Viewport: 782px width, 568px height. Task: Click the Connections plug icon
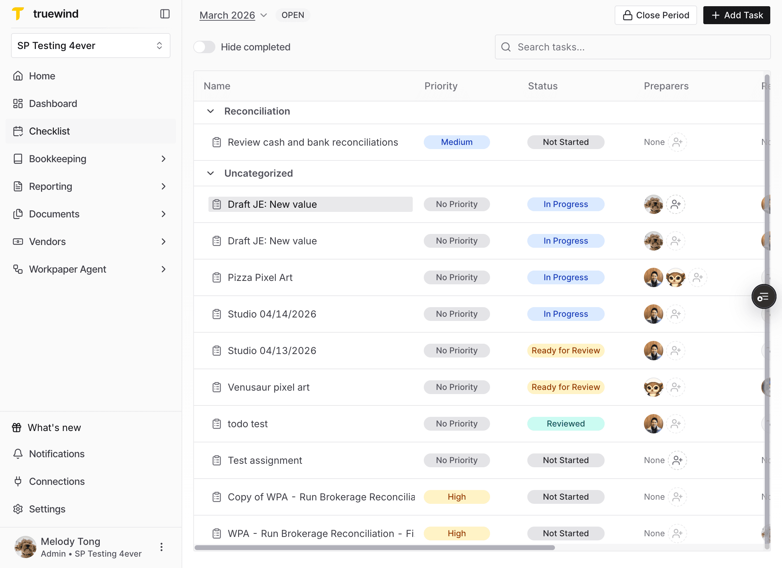coord(18,481)
